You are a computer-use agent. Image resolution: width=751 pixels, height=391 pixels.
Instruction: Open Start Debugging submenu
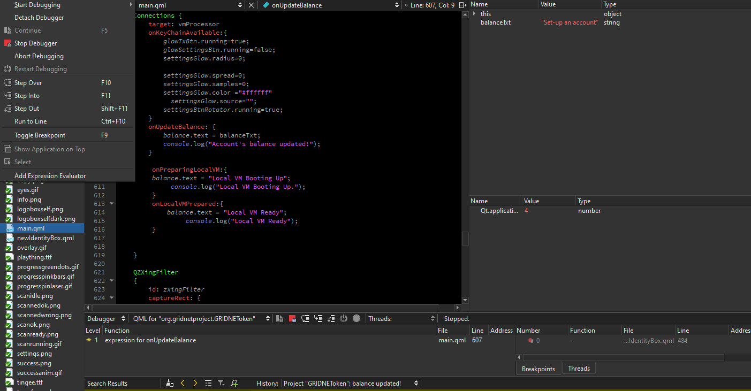(x=67, y=5)
